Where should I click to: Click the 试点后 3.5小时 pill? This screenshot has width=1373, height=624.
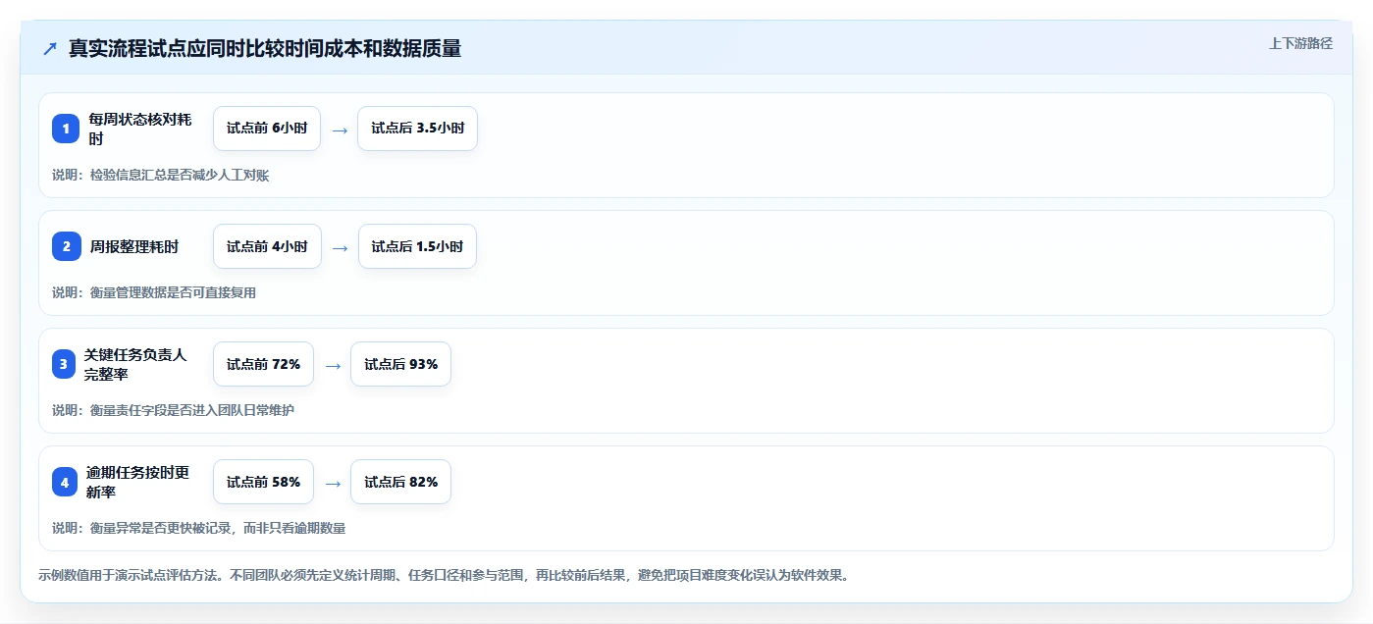417,129
